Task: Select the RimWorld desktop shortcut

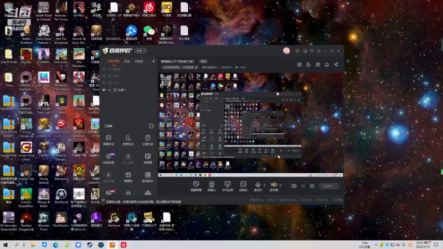Action: 61,196
